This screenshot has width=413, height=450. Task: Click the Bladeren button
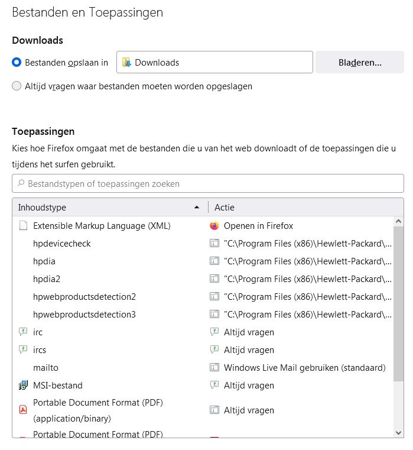pyautogui.click(x=359, y=62)
